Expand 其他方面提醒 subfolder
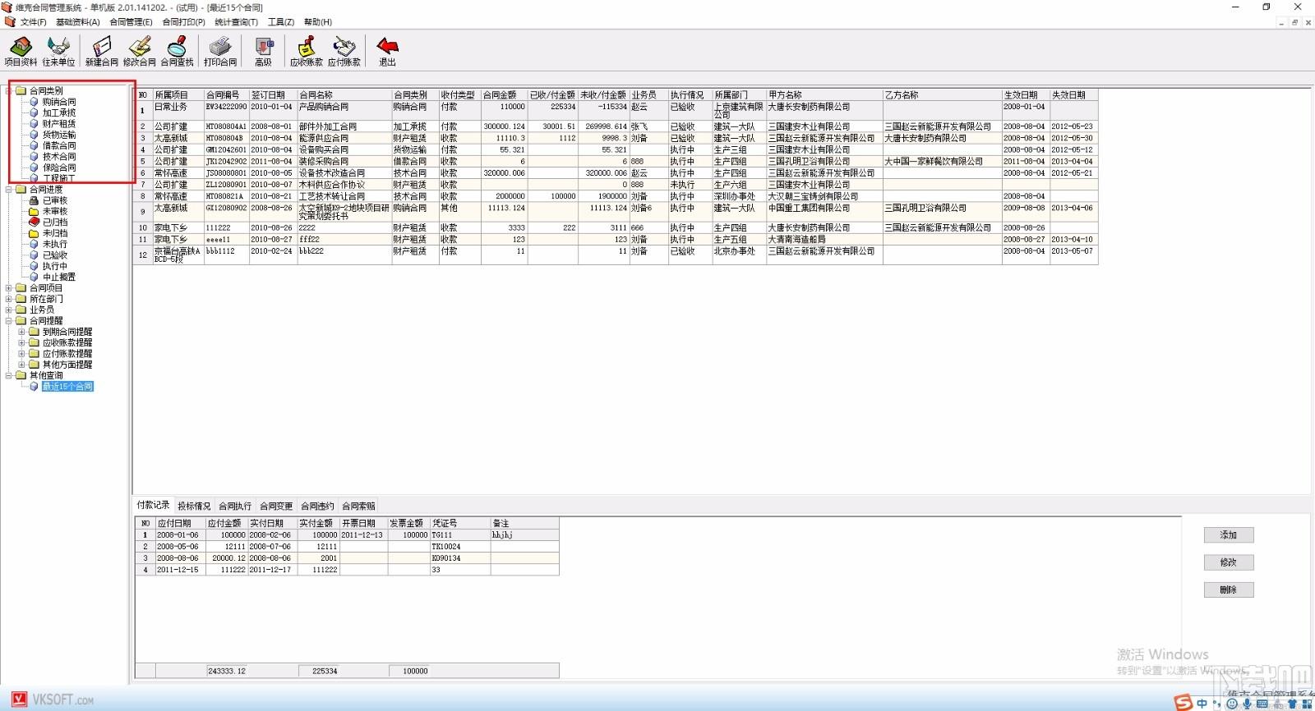The height and width of the screenshot is (711, 1315). point(22,365)
